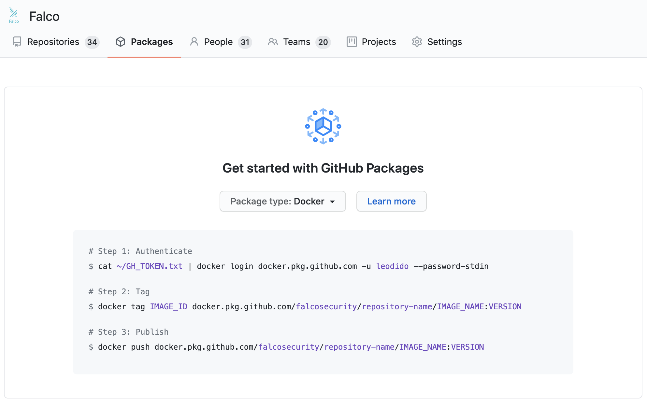The height and width of the screenshot is (405, 647).
Task: Open the Package type Docker dropdown
Action: click(282, 201)
